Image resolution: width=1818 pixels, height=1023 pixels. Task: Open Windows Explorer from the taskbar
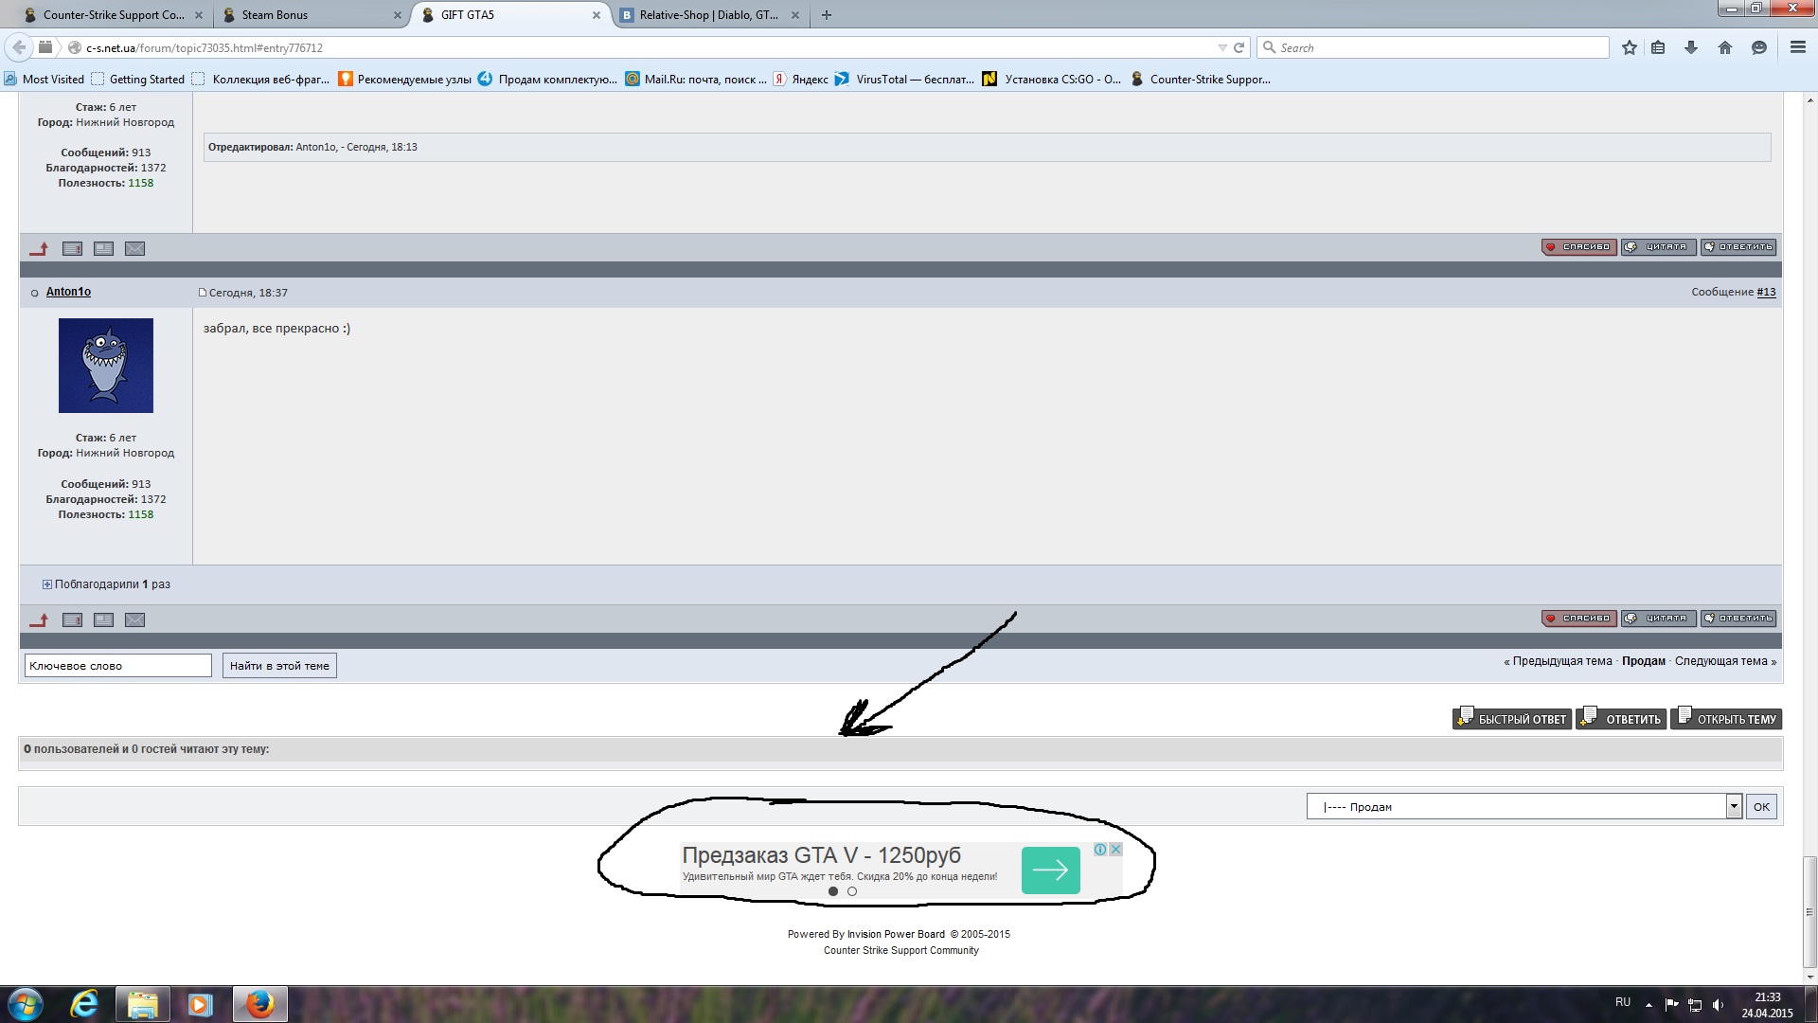point(142,1004)
